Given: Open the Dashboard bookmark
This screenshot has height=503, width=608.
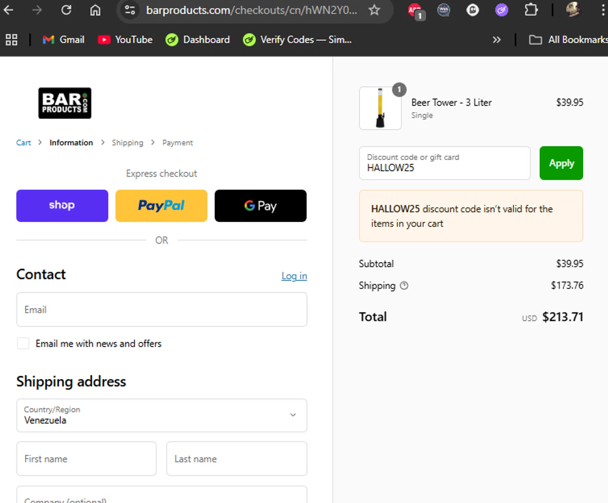Looking at the screenshot, I should point(198,40).
